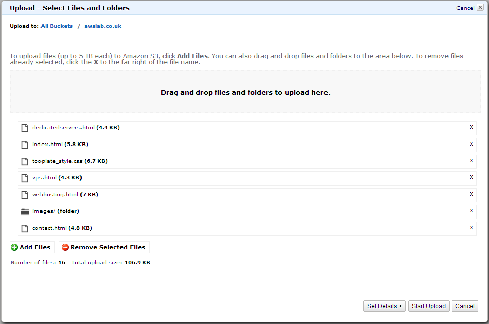Remove index.html using its X icon
489x324 pixels.
click(471, 144)
